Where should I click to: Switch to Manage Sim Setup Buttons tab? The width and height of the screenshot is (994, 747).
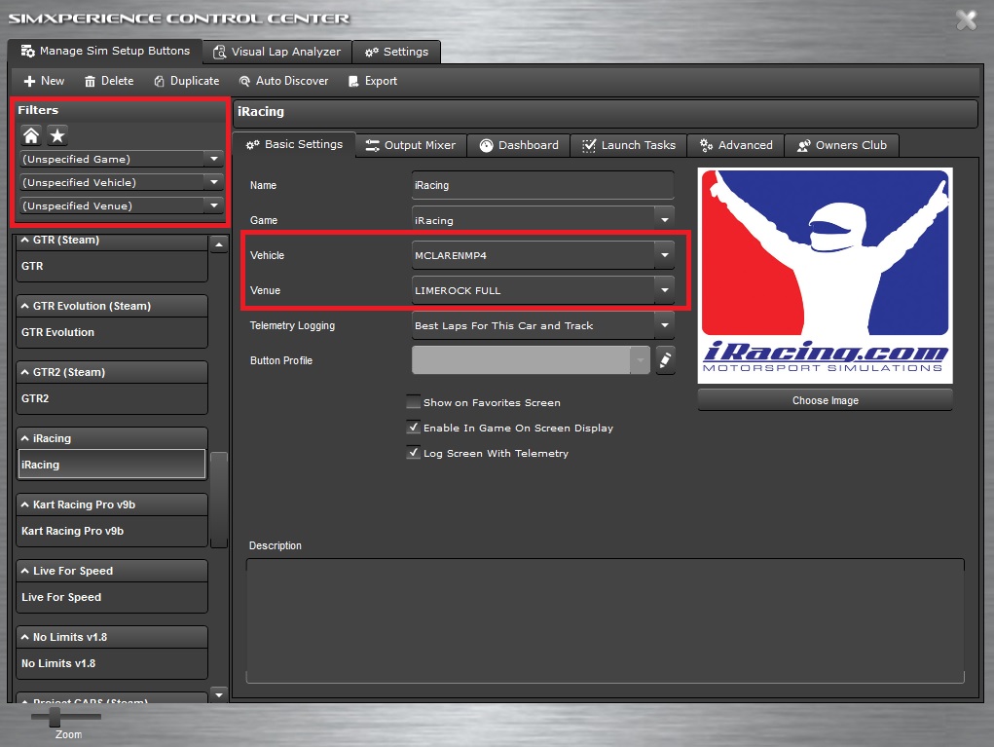coord(105,51)
